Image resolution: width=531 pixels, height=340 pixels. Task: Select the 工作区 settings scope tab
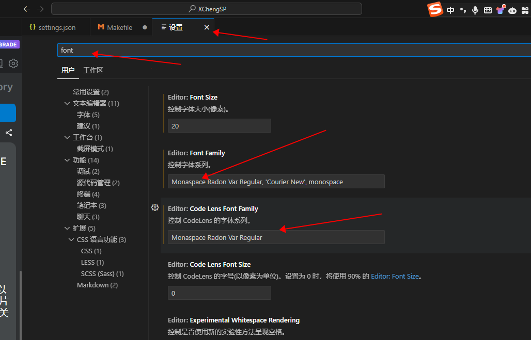tap(93, 70)
